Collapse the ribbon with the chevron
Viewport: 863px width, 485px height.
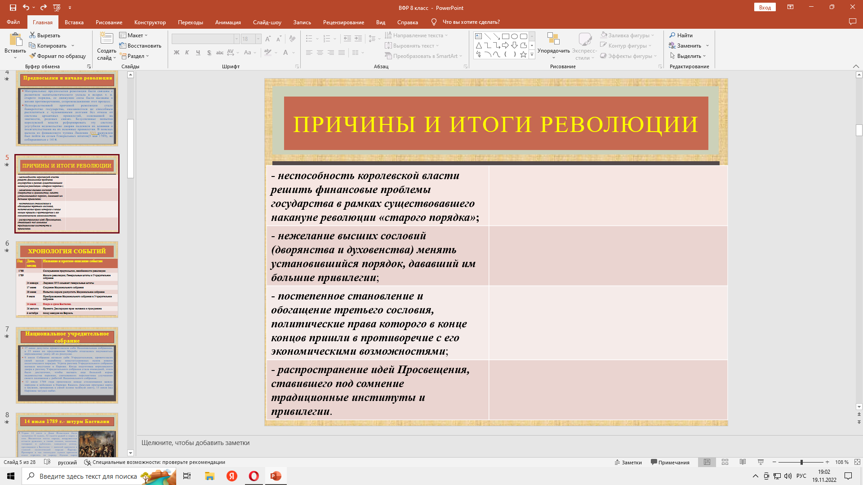tap(856, 66)
